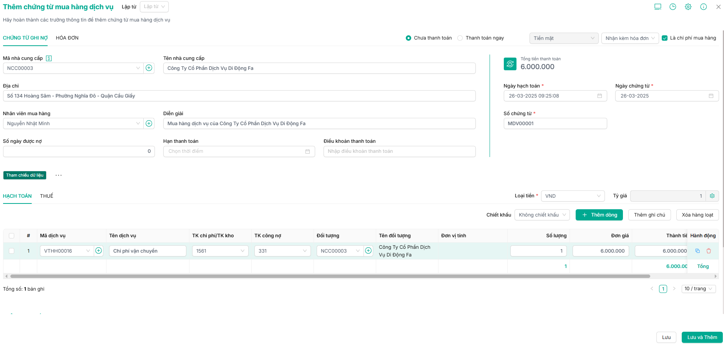
Task: Expand the Loại tiền VND dropdown
Action: [x=572, y=196]
